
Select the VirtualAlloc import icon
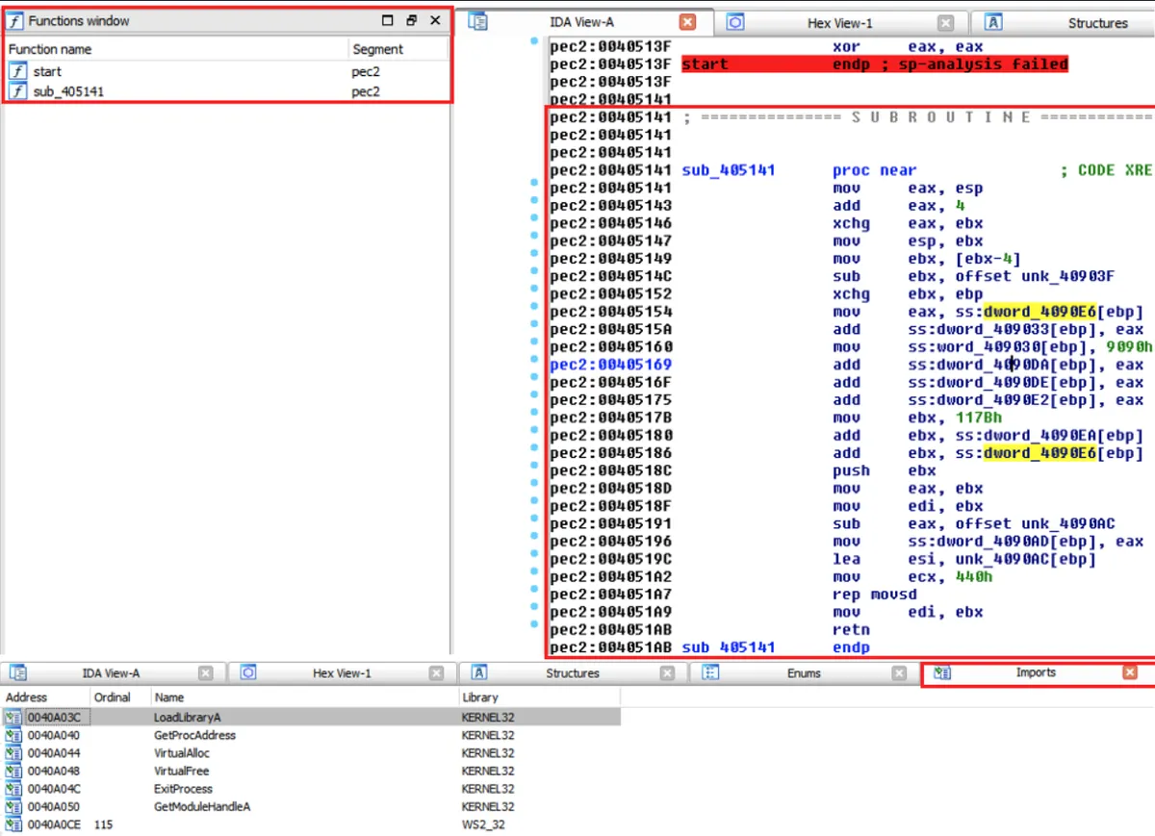click(x=13, y=753)
